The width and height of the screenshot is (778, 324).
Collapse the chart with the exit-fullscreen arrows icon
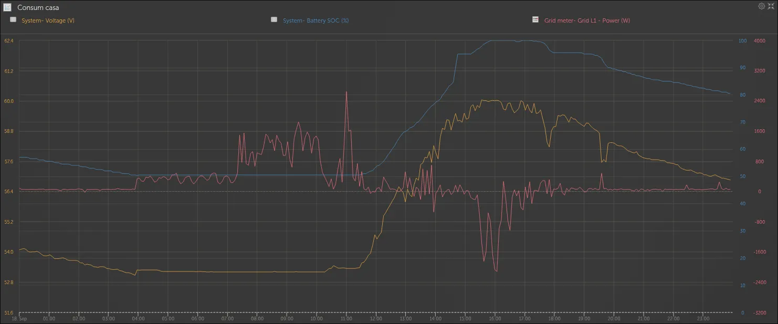coord(771,6)
